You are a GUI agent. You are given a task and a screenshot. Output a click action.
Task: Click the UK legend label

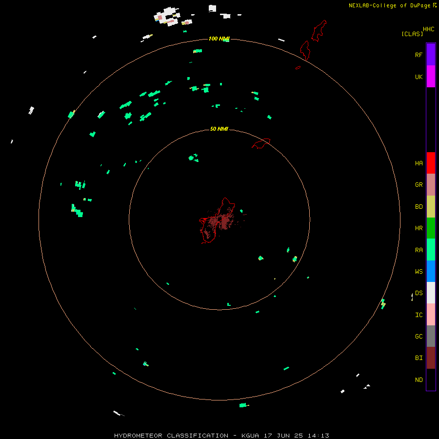pos(419,77)
